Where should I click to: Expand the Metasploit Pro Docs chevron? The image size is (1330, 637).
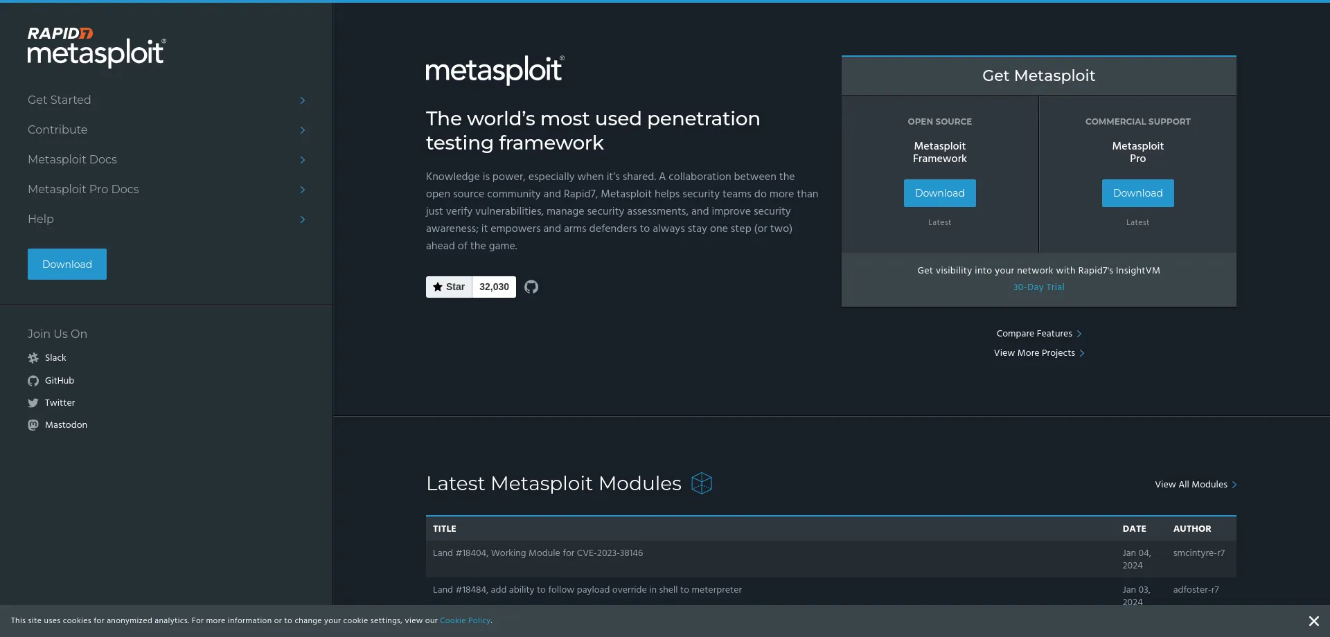click(303, 190)
